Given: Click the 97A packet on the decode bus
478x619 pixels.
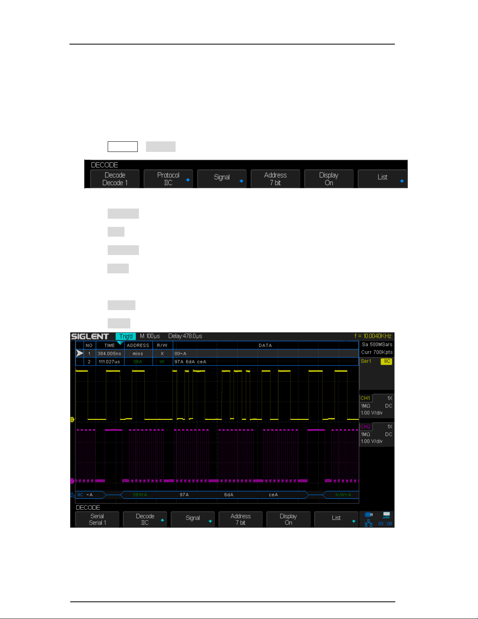Looking at the screenshot, I should (184, 495).
